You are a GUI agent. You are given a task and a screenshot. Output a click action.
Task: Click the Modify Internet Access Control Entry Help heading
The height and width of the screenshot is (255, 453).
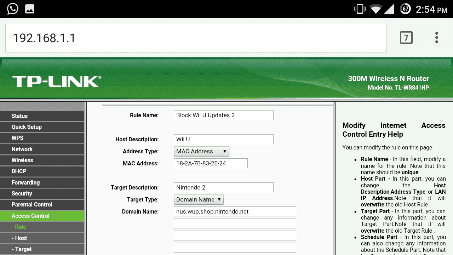(394, 130)
